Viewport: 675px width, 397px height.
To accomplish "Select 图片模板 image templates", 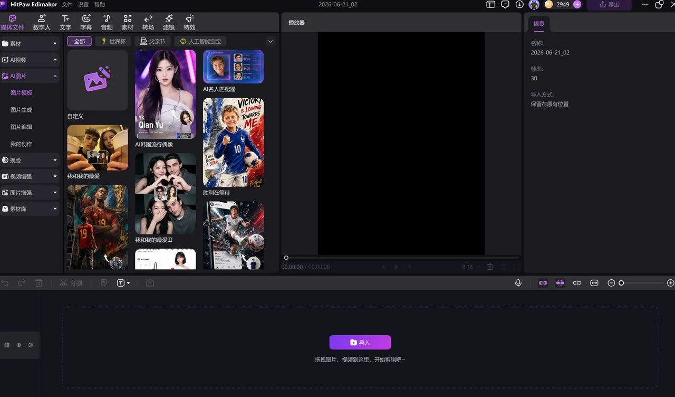I will pyautogui.click(x=22, y=93).
